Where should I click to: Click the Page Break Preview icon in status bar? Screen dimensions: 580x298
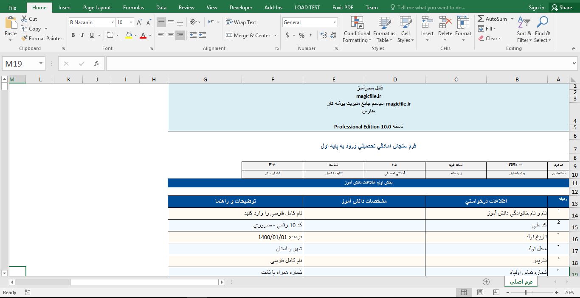point(495,292)
